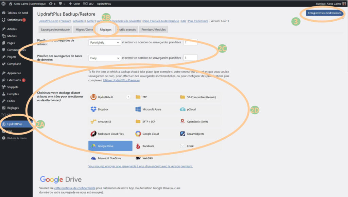Click the Alexa Calme user avatar
348x197 pixels.
(x=344, y=3)
